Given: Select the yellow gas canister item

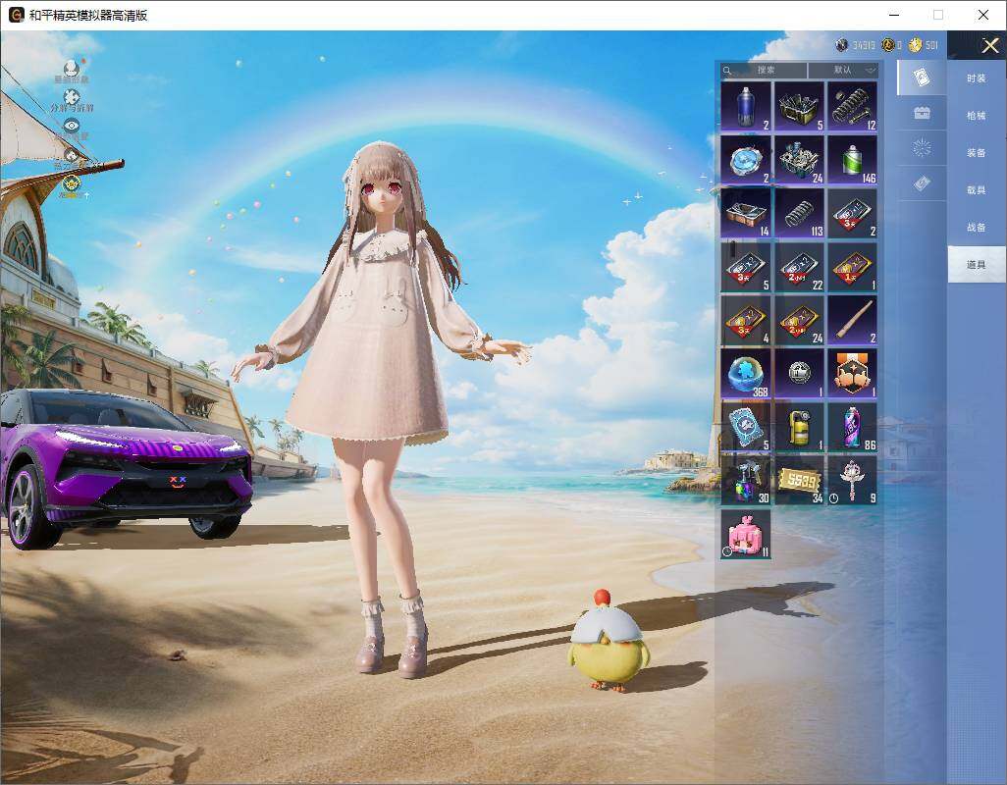Looking at the screenshot, I should tap(799, 428).
